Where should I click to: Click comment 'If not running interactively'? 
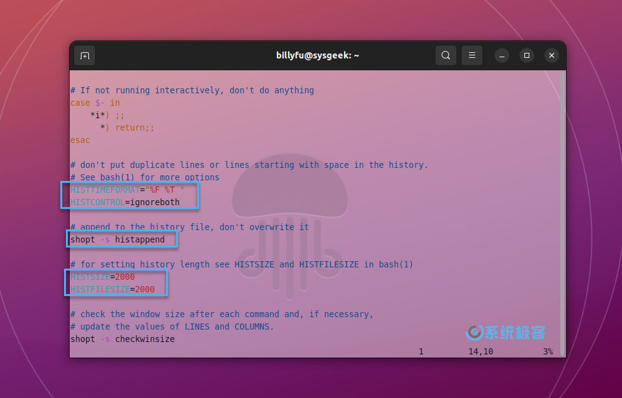[x=192, y=90]
